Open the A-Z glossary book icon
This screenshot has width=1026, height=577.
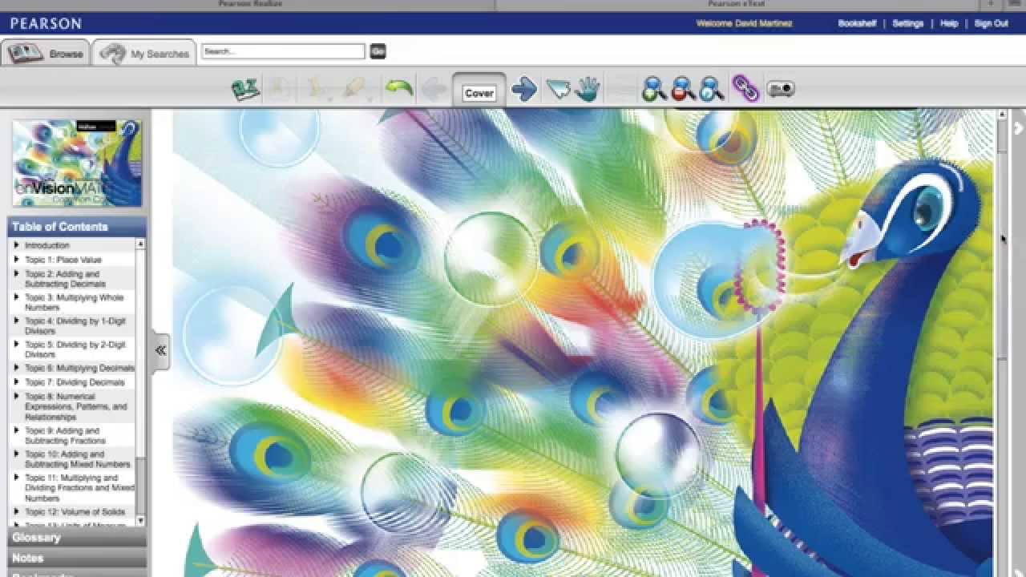click(x=245, y=88)
